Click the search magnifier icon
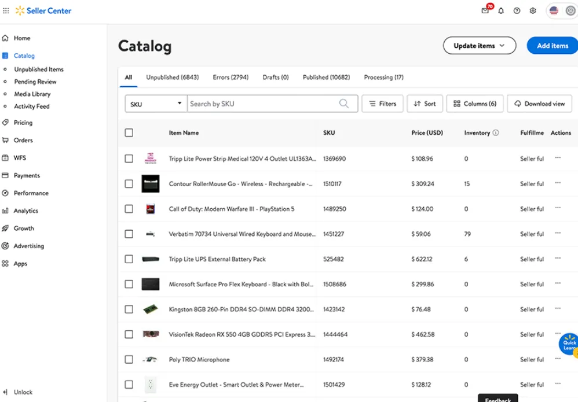Viewport: 578px width, 402px height. (344, 104)
